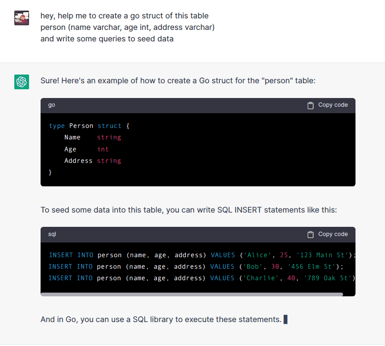
Task: Click the 'go' language label
Action: coord(52,105)
